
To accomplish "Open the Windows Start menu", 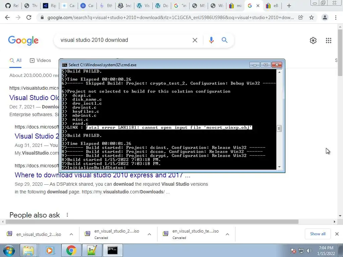I will pos(9,250).
